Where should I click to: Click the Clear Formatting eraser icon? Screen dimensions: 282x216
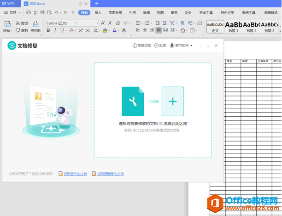(x=118, y=23)
